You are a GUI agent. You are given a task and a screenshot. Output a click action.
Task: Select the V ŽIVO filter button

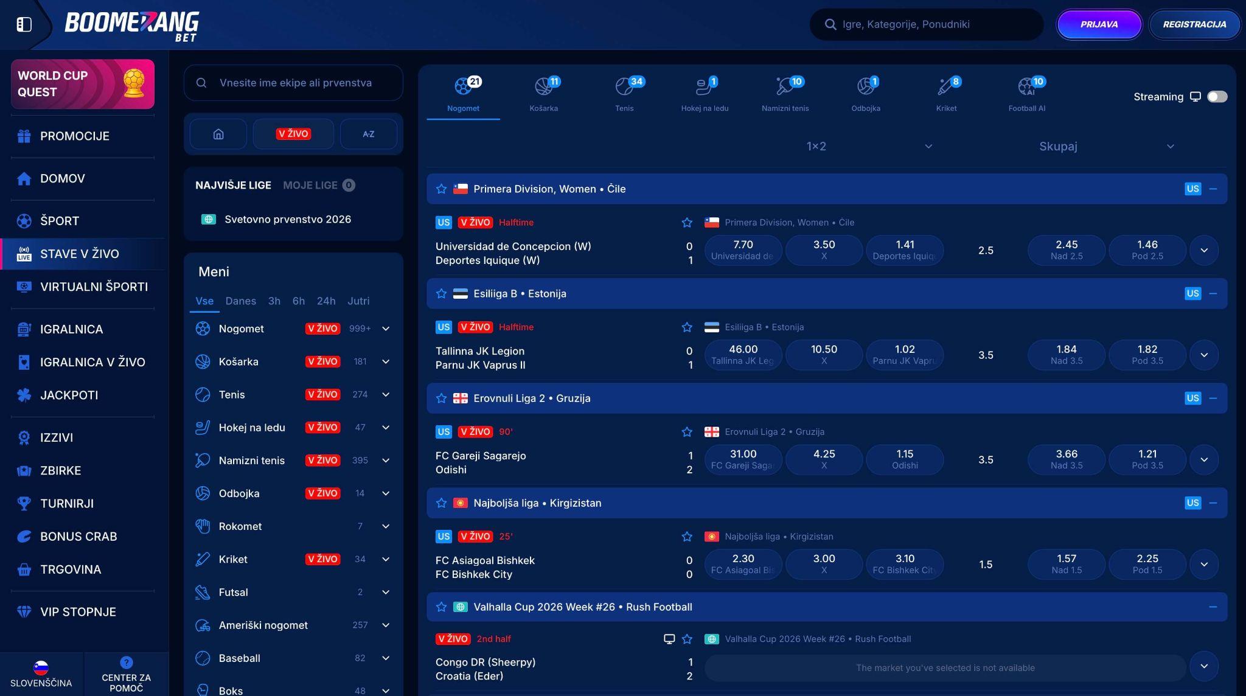click(x=293, y=134)
